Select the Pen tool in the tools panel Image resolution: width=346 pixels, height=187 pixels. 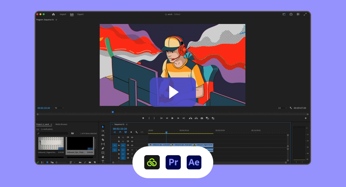103,148
